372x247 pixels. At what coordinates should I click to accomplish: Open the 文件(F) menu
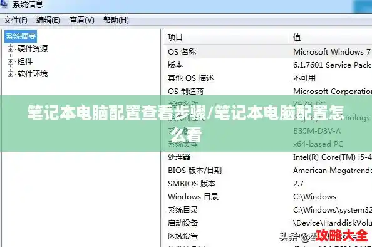pos(16,20)
